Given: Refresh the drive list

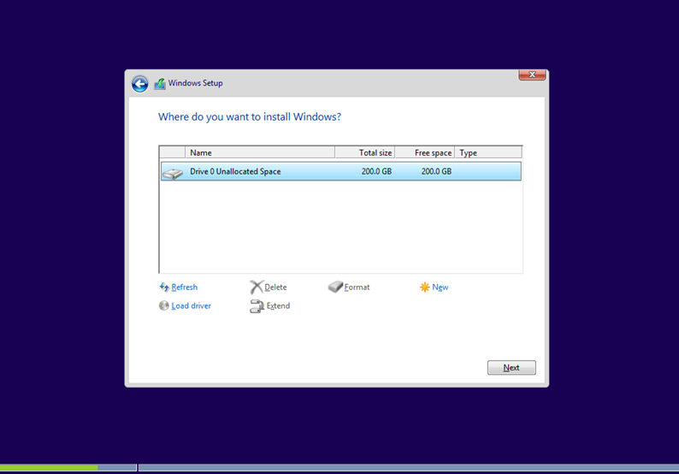Looking at the screenshot, I should point(185,287).
